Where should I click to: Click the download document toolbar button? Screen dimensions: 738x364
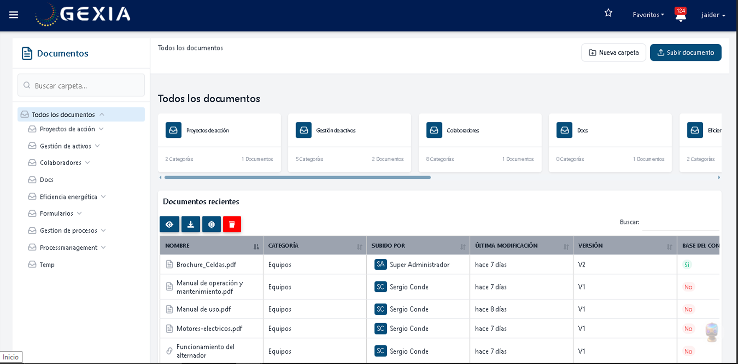tap(191, 224)
